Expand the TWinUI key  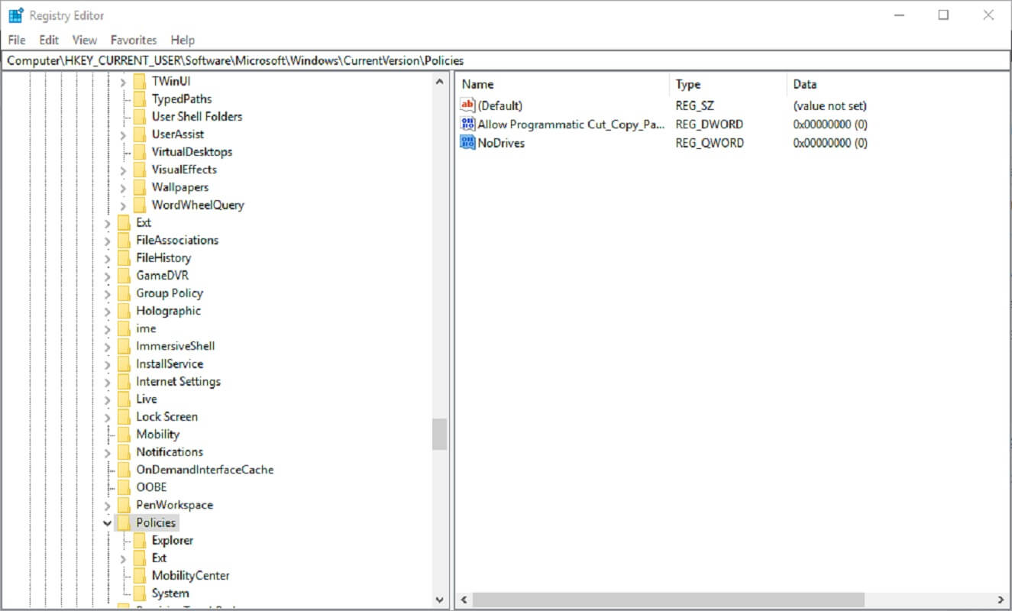point(123,81)
